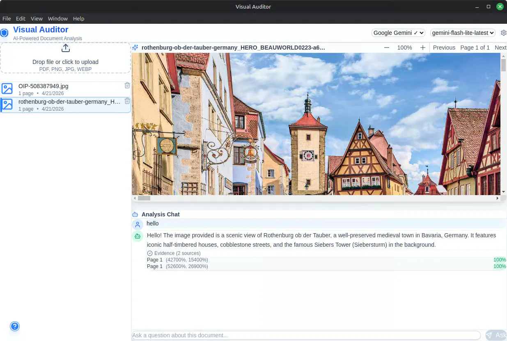
Task: Focus the ask a question input field
Action: pos(306,335)
